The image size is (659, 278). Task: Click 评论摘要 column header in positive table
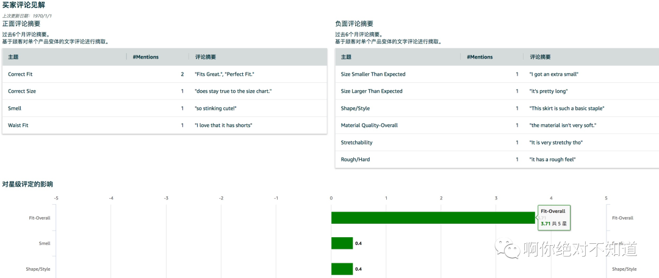coord(206,57)
